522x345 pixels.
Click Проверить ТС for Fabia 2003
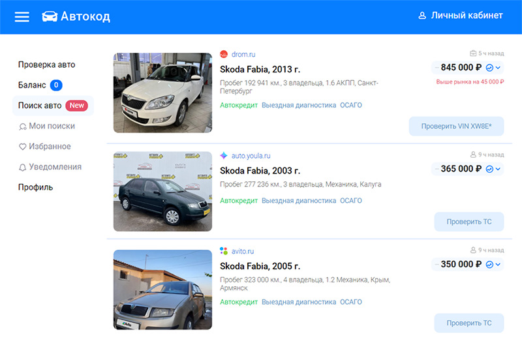469,222
